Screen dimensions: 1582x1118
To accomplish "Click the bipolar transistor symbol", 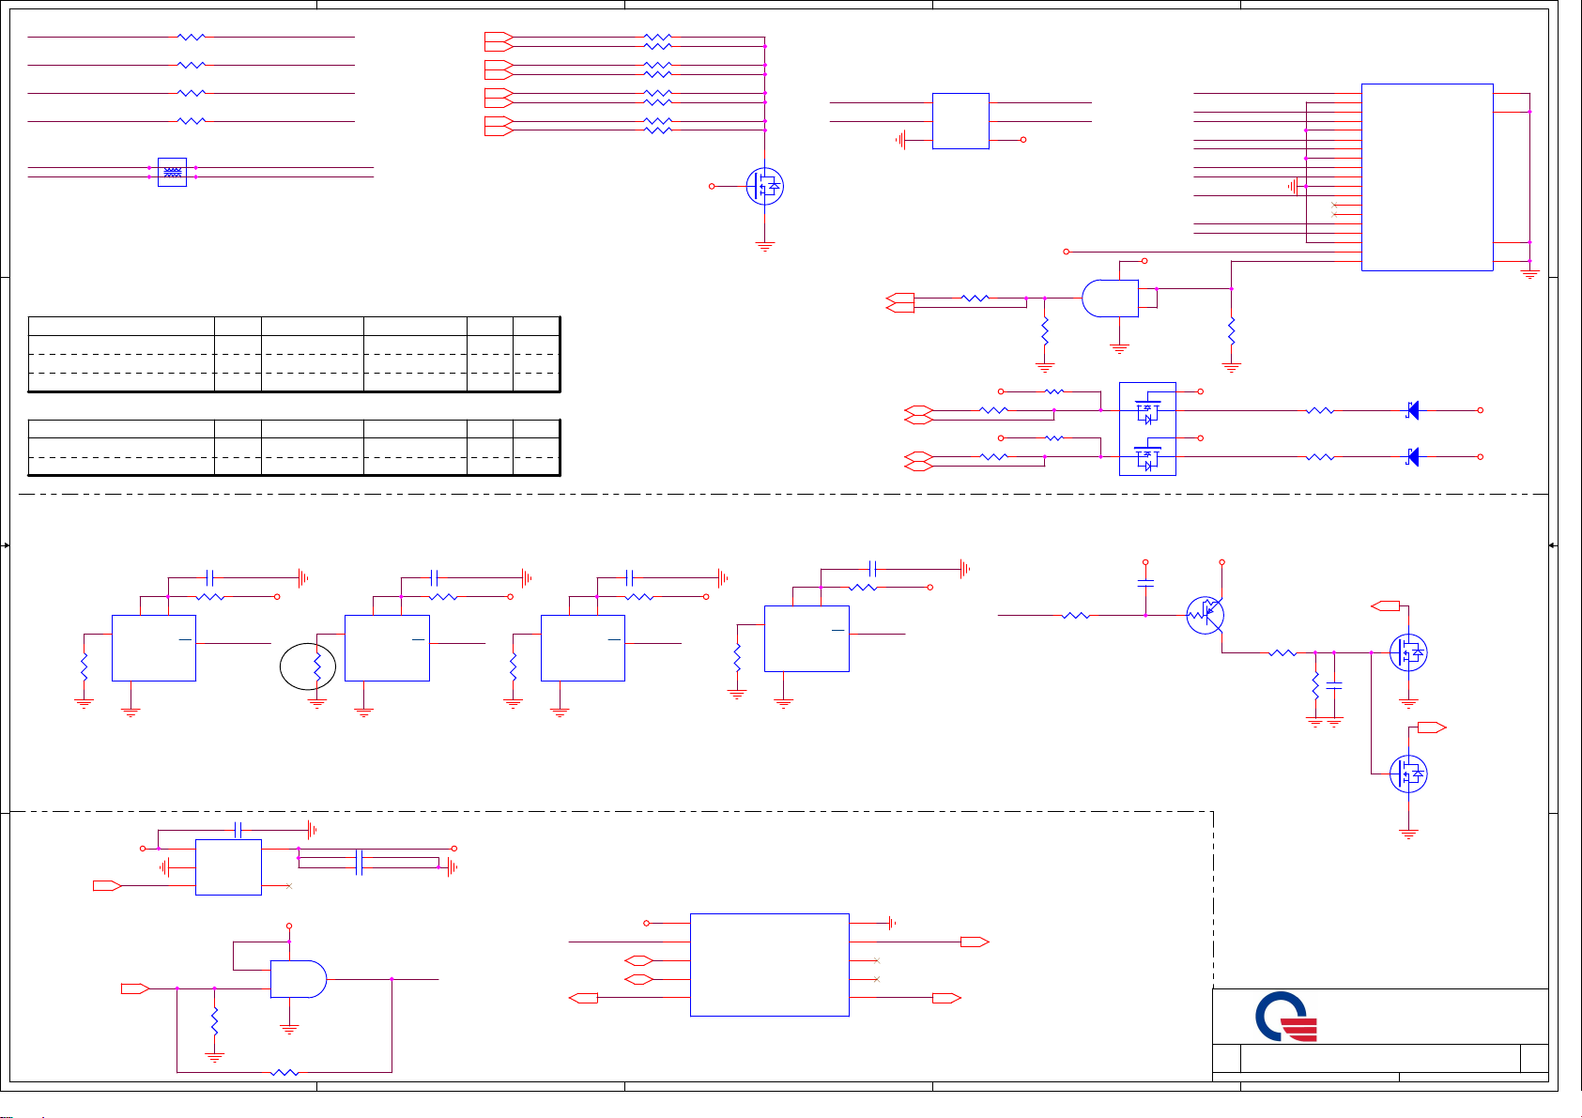I will tap(1206, 615).
